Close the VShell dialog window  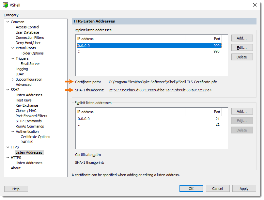pos(255,5)
